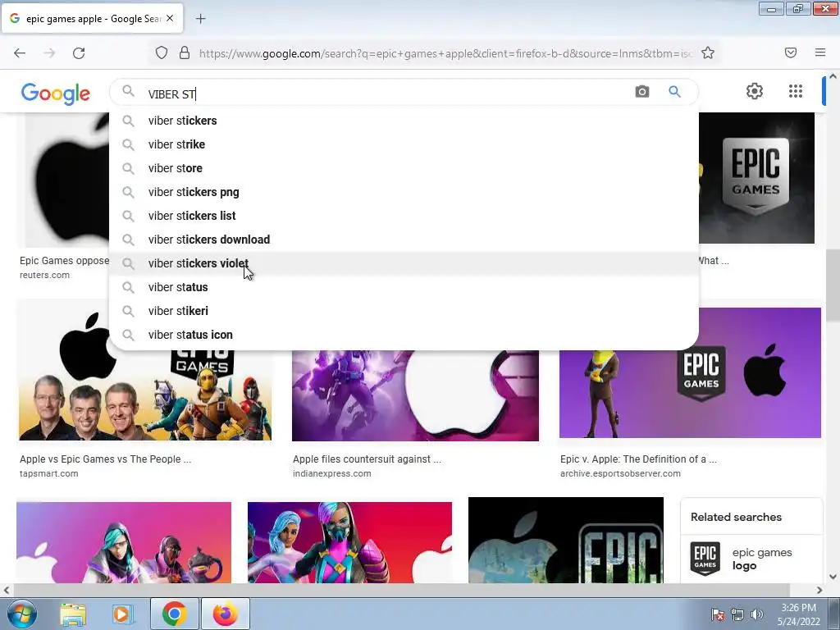Image resolution: width=840 pixels, height=630 pixels.
Task: Click the Apple files countersuit against caption
Action: (367, 459)
